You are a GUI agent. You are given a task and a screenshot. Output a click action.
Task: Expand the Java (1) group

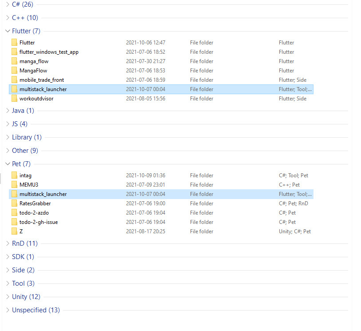point(8,111)
